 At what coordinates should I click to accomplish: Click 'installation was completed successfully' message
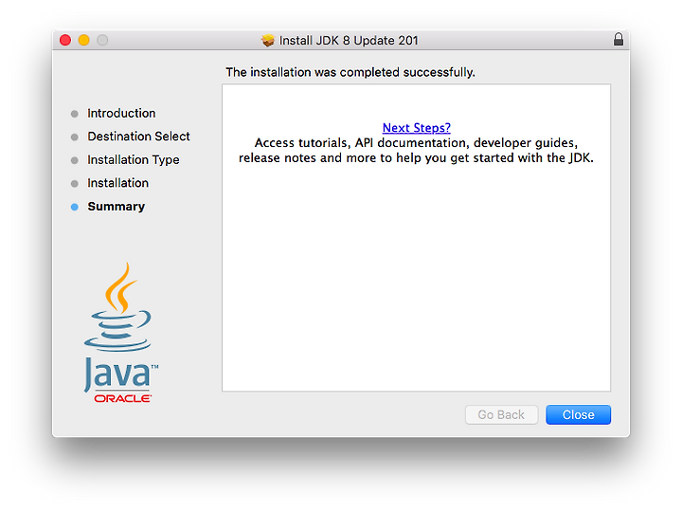(x=350, y=72)
